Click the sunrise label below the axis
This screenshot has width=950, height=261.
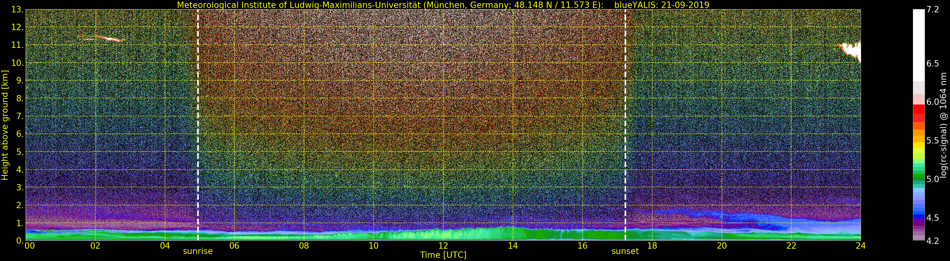point(198,251)
